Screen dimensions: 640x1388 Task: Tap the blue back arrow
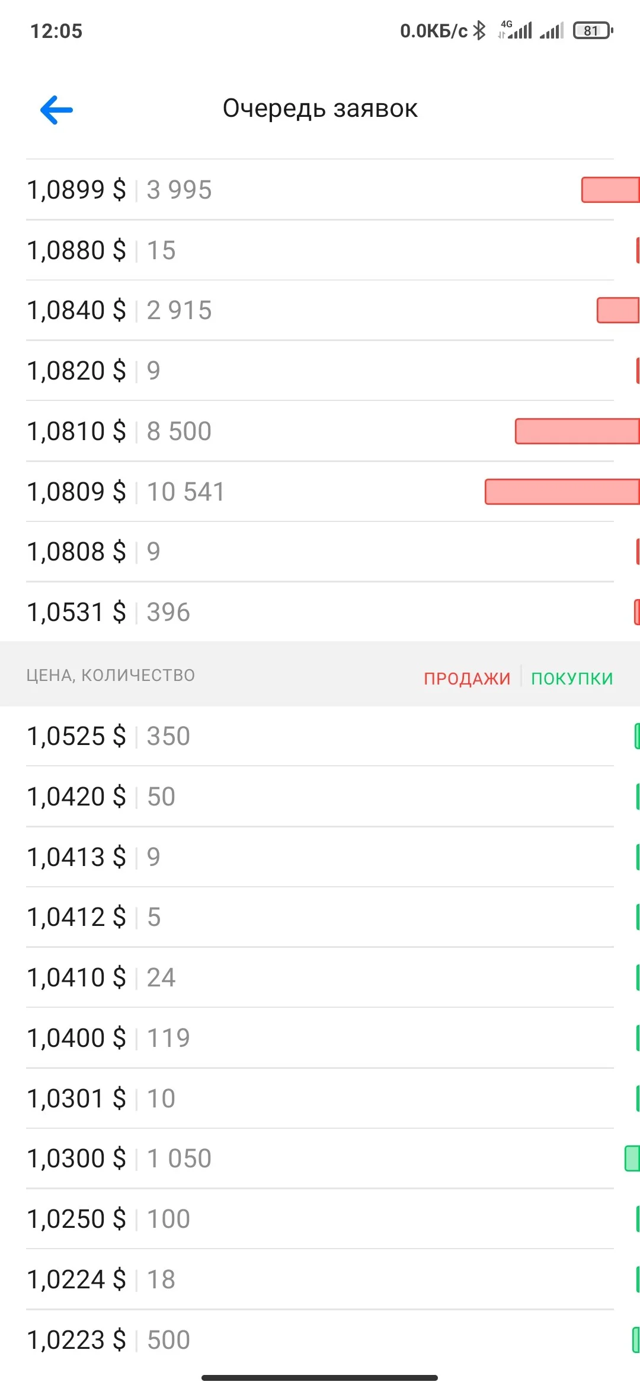click(x=56, y=110)
